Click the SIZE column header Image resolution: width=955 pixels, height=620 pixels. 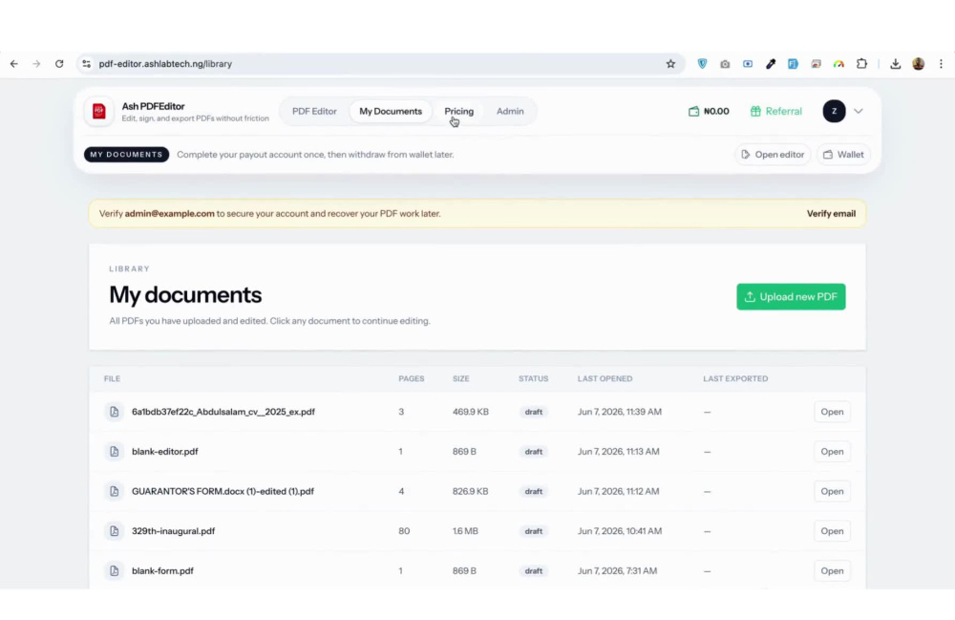click(461, 379)
